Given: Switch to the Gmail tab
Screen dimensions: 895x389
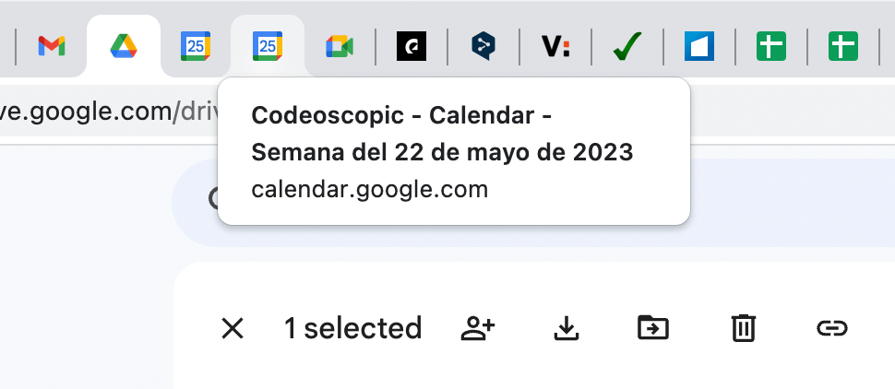Looking at the screenshot, I should coord(52,45).
